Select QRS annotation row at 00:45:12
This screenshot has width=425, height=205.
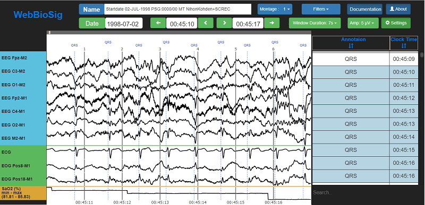tap(365, 98)
